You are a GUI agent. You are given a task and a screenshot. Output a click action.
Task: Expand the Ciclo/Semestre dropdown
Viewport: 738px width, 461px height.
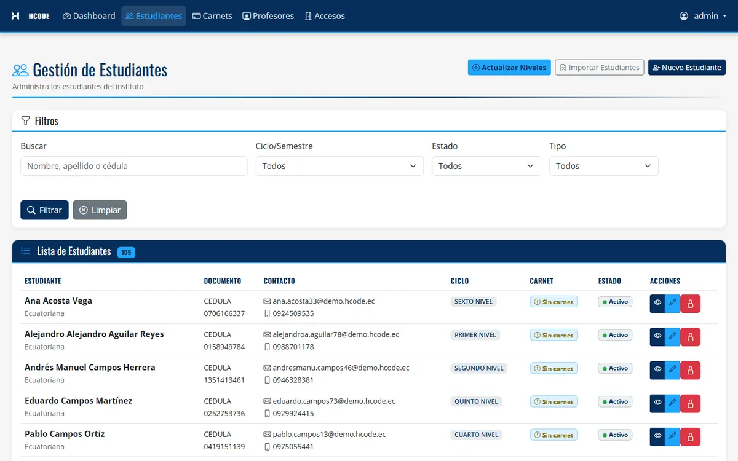tap(339, 166)
